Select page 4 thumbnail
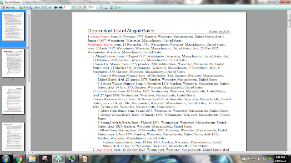 [13, 137]
